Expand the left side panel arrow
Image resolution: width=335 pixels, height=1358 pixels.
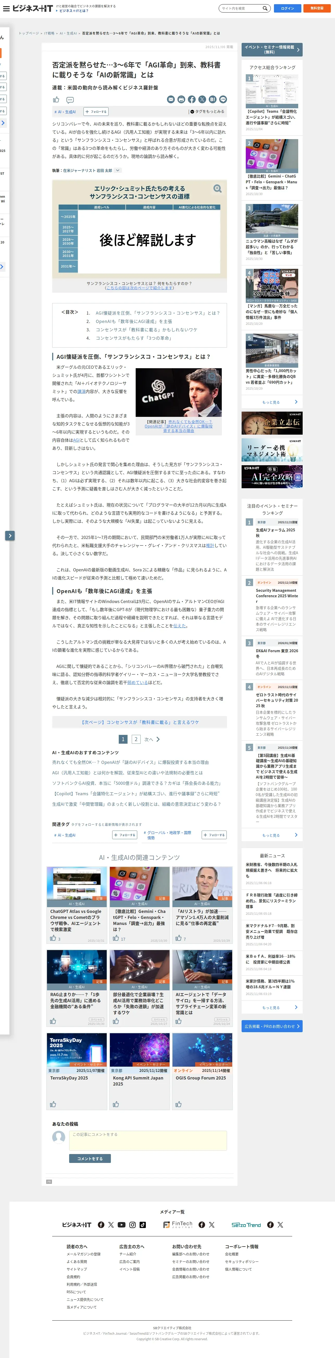[x=9, y=536]
